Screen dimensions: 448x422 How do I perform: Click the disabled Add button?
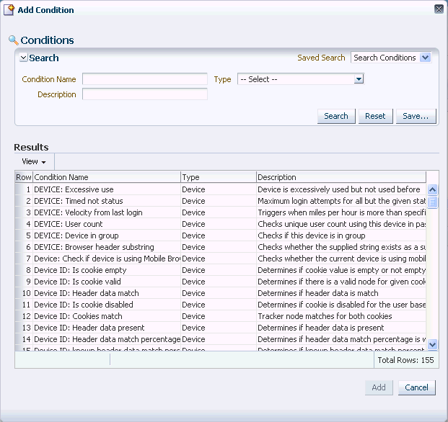tap(379, 387)
